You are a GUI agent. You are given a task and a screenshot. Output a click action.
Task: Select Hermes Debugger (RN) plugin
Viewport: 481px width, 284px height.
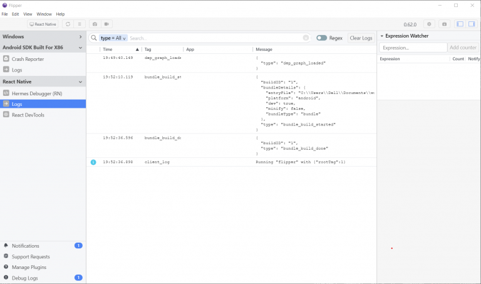(37, 93)
